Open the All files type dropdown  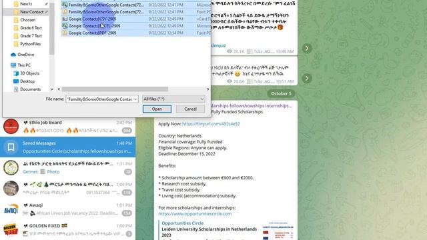click(173, 99)
